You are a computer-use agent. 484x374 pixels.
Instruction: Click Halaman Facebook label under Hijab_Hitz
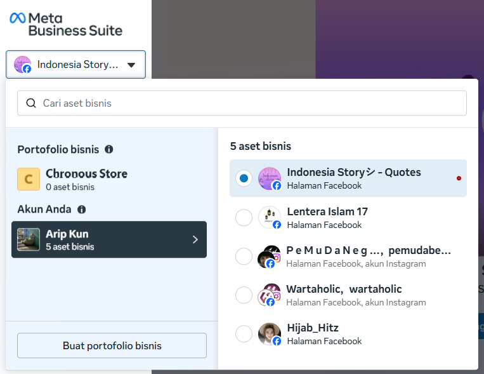[x=324, y=341]
